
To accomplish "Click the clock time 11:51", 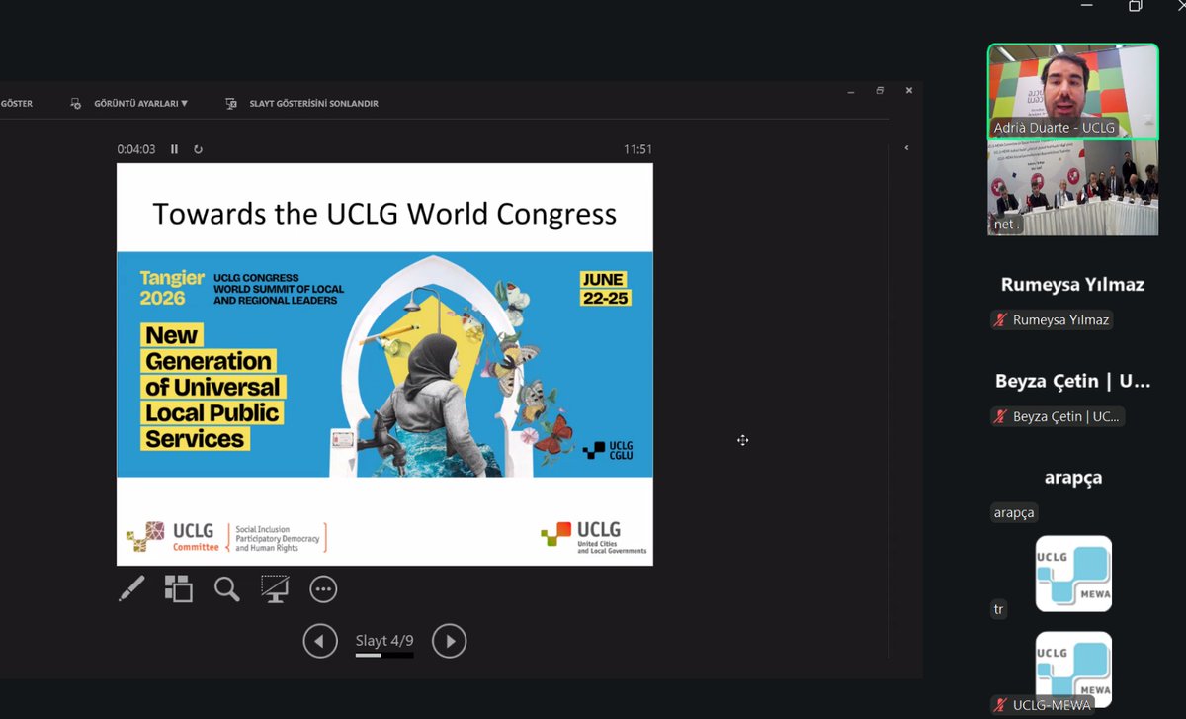I will point(637,149).
